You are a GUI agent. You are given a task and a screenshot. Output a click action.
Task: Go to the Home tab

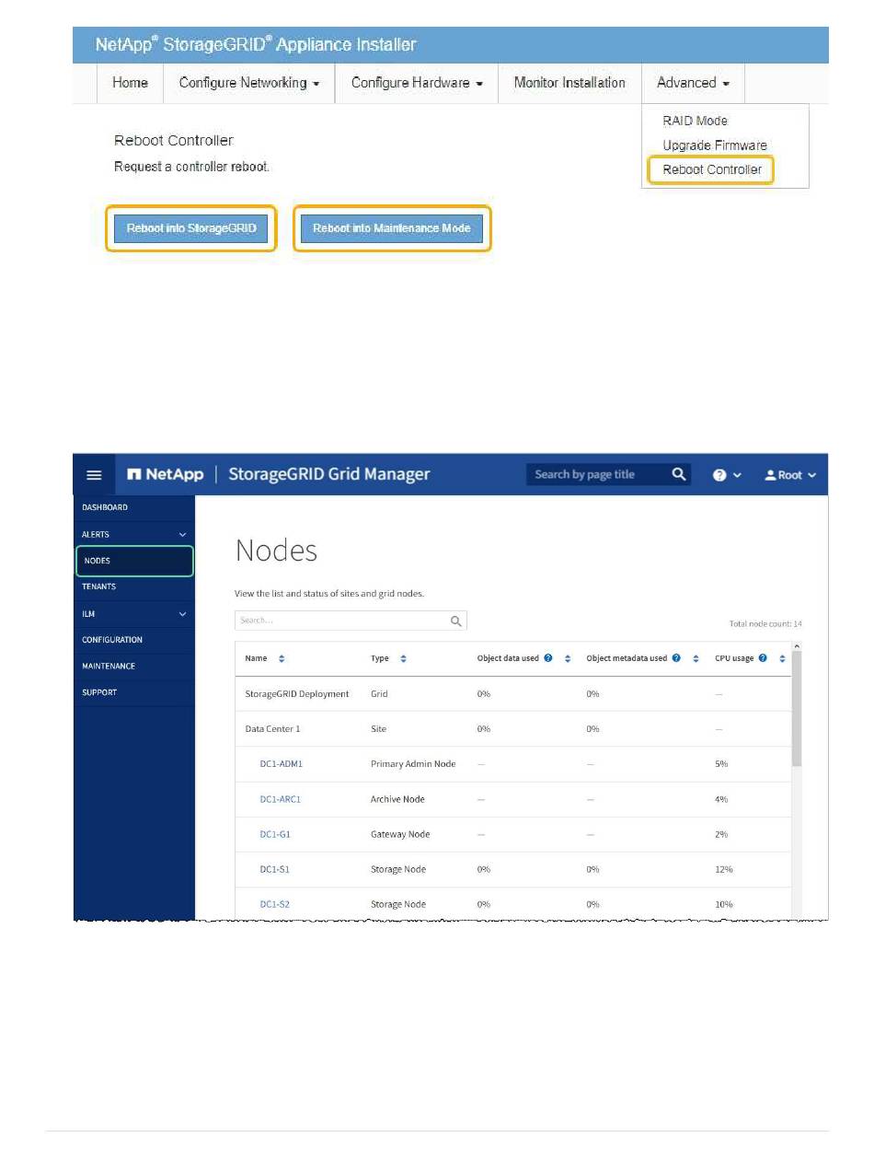click(x=130, y=83)
